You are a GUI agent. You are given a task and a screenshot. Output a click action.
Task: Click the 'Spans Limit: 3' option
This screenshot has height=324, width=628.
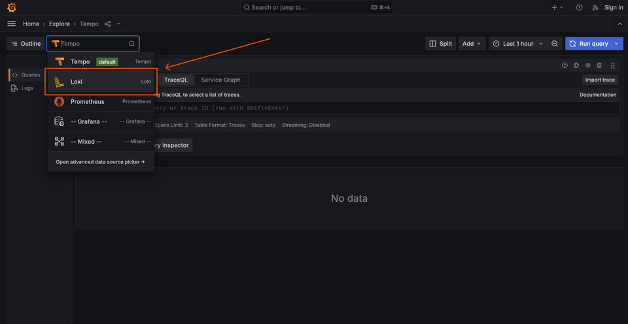pos(171,125)
